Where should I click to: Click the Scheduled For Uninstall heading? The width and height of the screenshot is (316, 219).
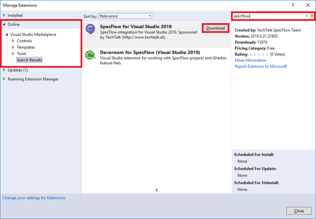[x=256, y=183]
